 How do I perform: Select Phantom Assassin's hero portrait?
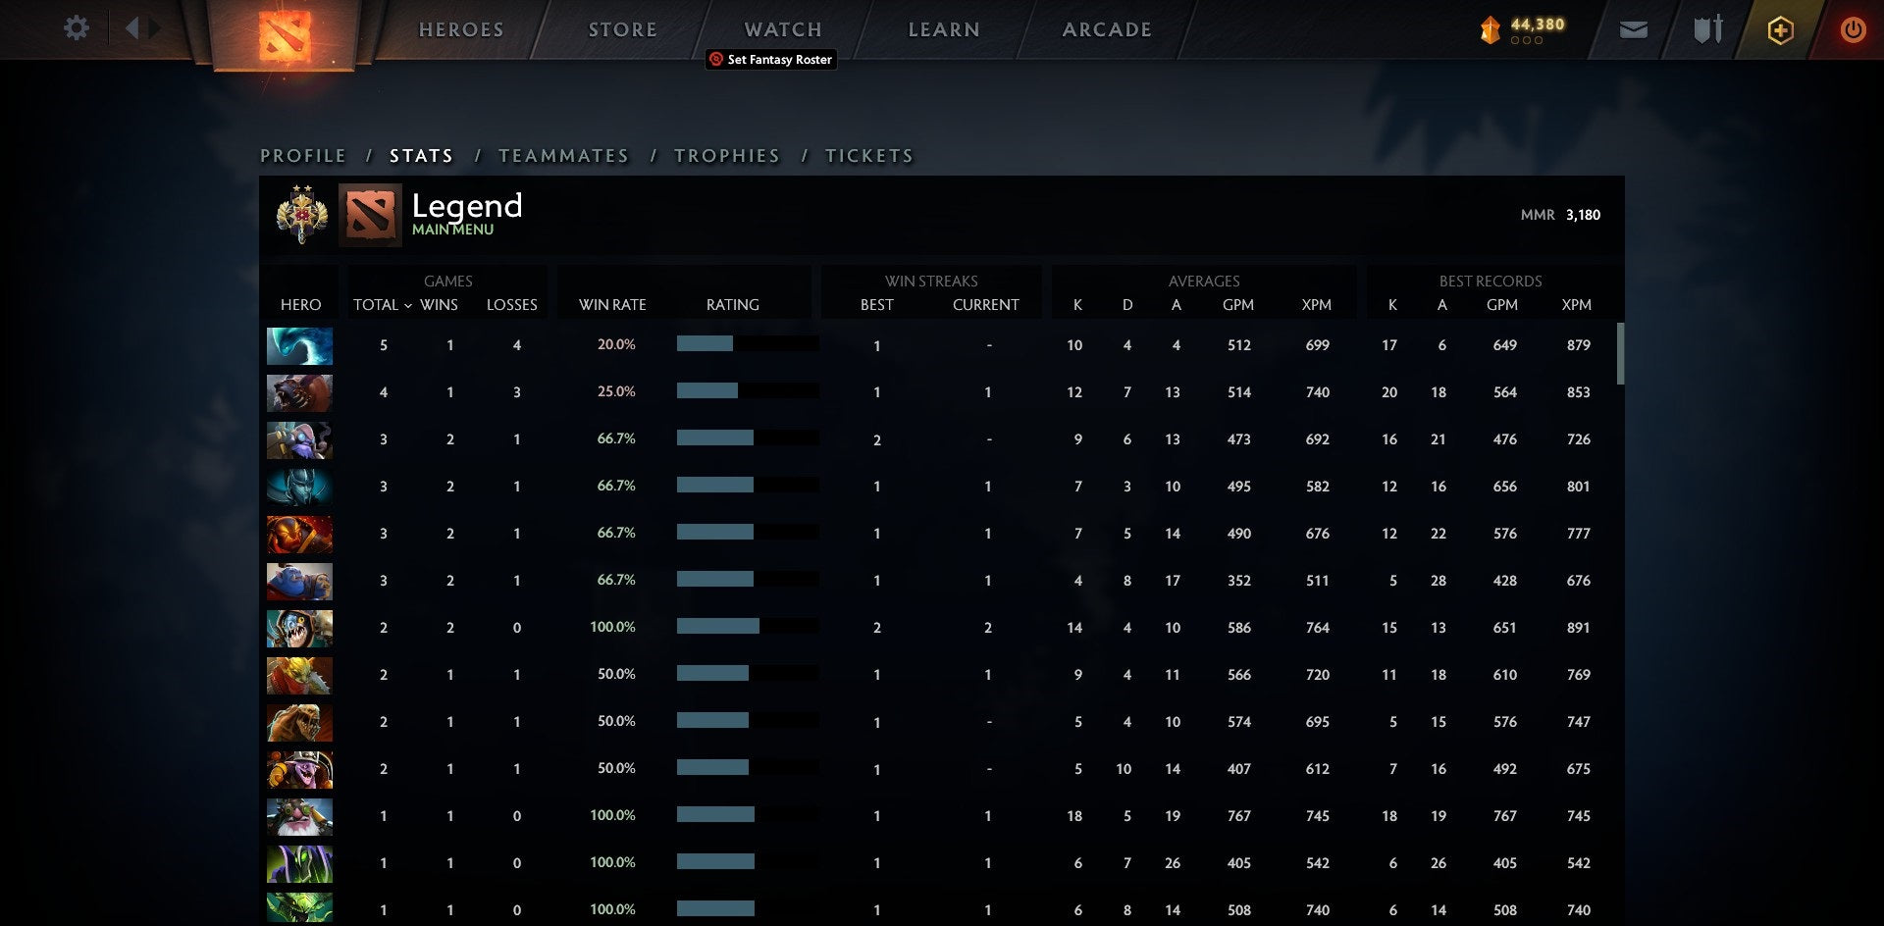click(299, 486)
